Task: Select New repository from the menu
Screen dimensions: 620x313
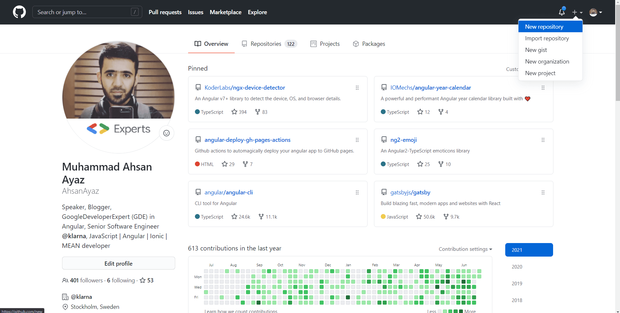Action: click(x=550, y=27)
